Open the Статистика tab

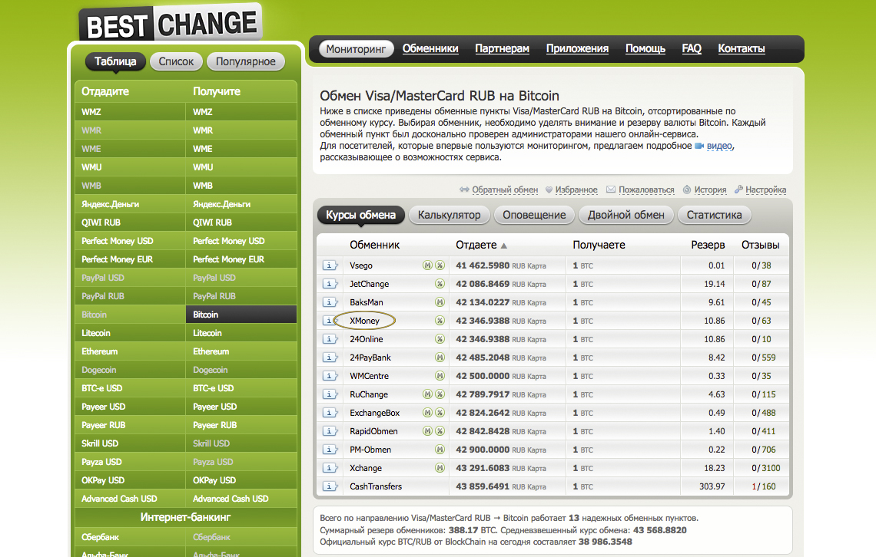[714, 215]
